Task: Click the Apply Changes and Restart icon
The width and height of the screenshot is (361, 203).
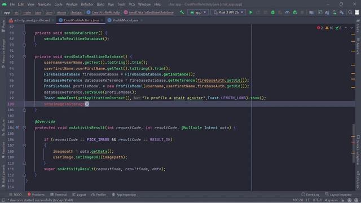Action: click(x=258, y=12)
